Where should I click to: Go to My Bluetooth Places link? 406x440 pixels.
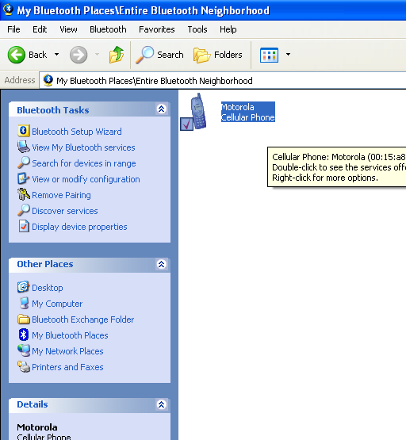(x=70, y=335)
